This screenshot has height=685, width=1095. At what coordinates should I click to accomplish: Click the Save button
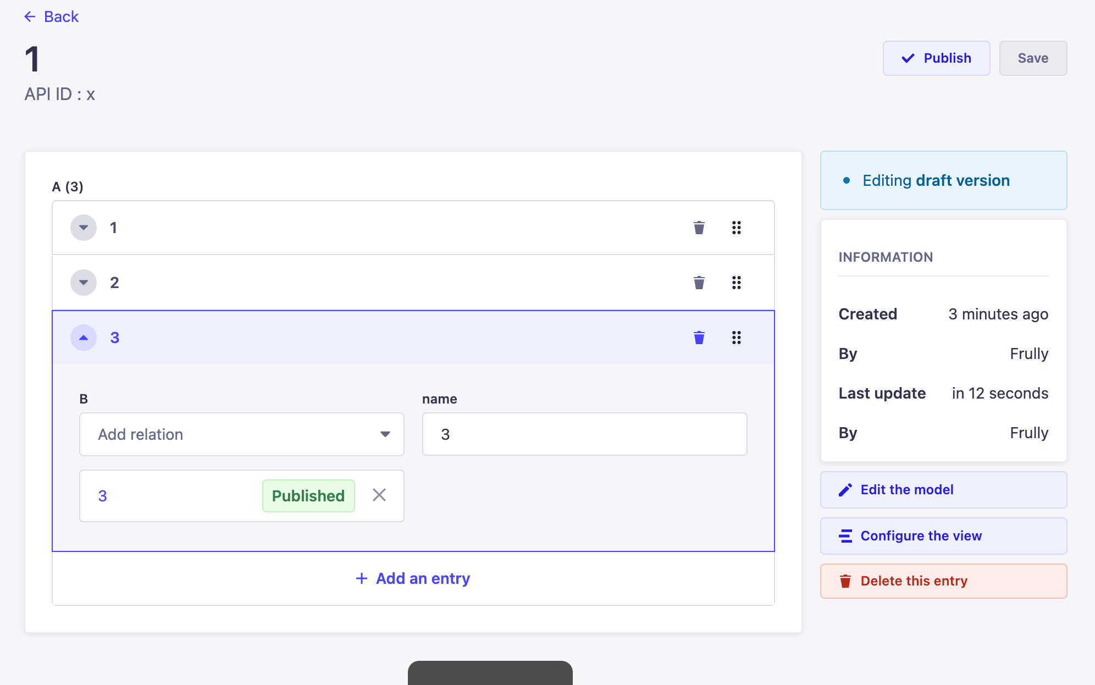click(x=1033, y=58)
